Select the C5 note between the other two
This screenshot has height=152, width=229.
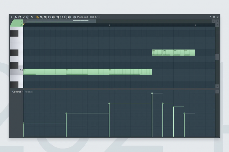click(x=88, y=72)
